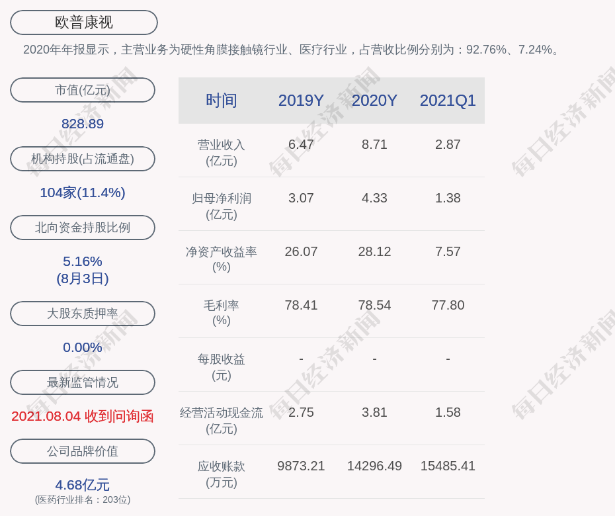Viewport: 615px width, 516px height.
Task: Click the 2021Q1 column header
Action: 448,101
